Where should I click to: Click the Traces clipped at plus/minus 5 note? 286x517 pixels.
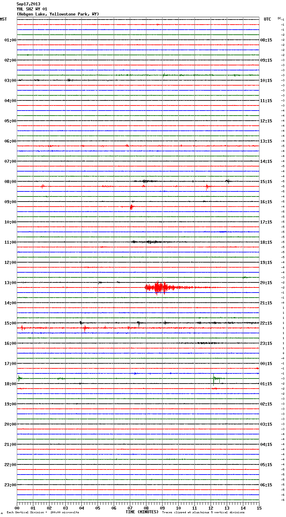point(203,513)
